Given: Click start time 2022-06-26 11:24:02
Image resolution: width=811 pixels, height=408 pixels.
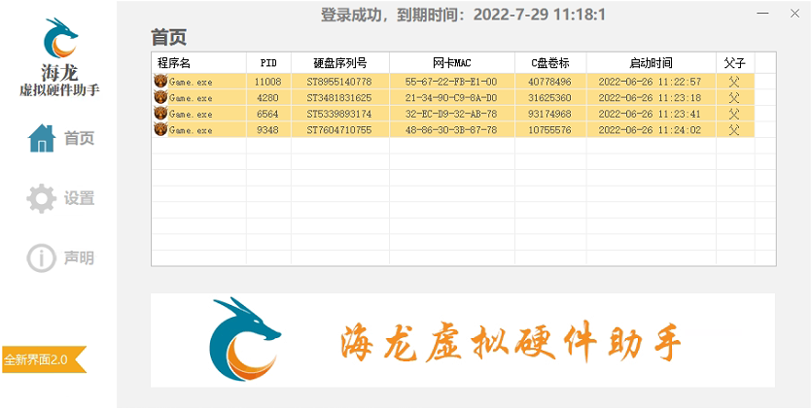Looking at the screenshot, I should point(651,130).
